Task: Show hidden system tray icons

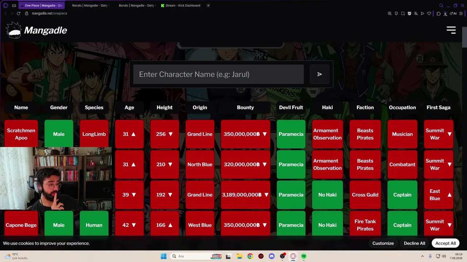Action: click(422, 256)
